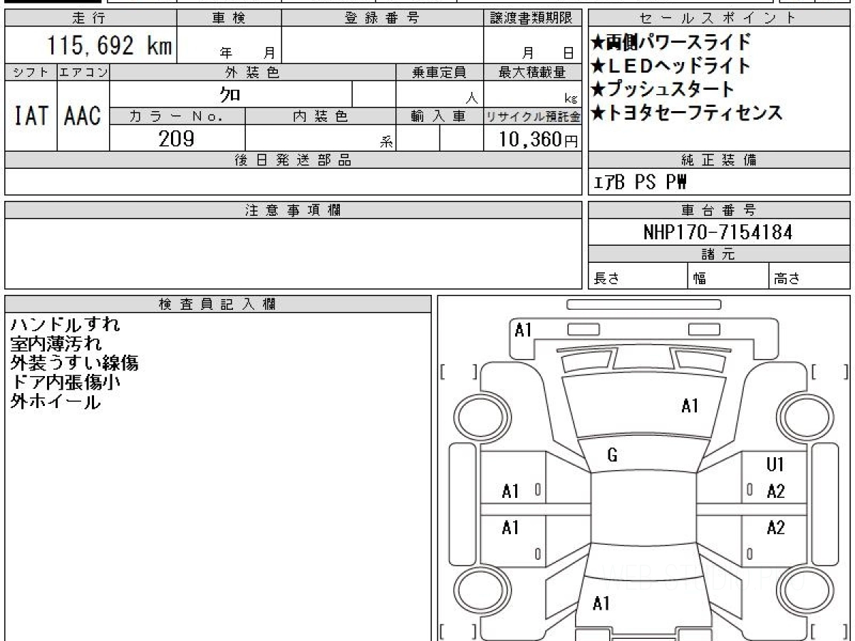Click the 検査員記入欄 header
Screen dimensions: 855x641
[x=218, y=303]
